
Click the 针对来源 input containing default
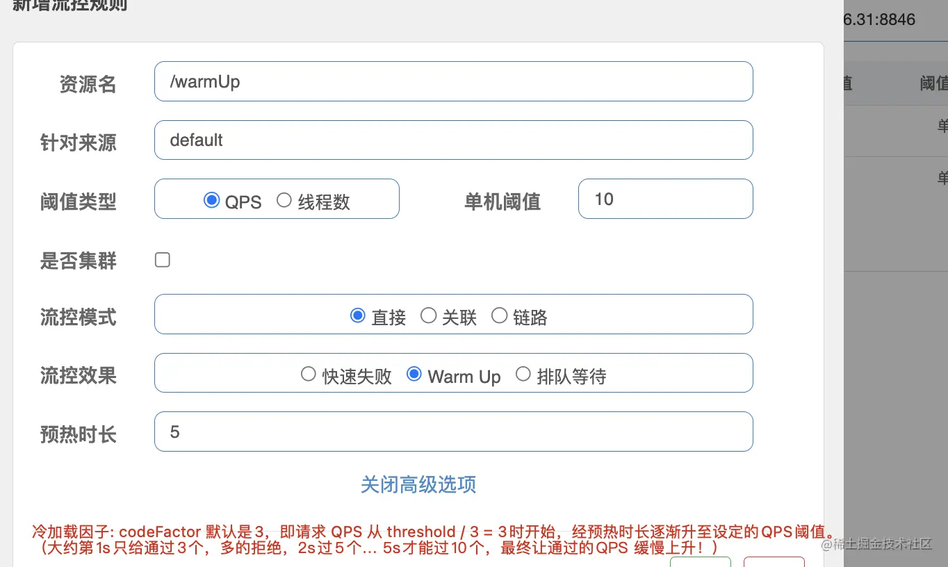(453, 140)
